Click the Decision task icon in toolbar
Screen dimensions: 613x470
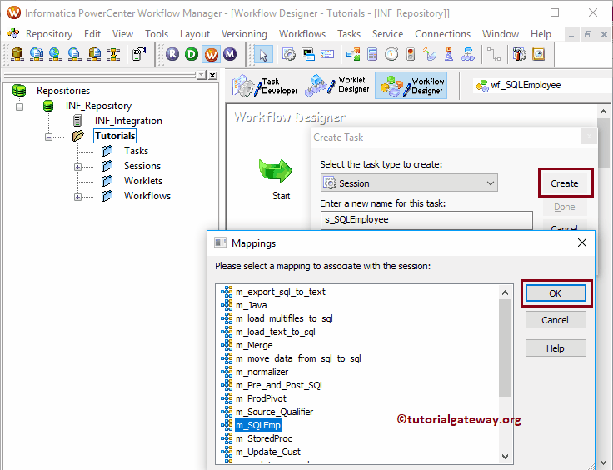click(x=353, y=54)
